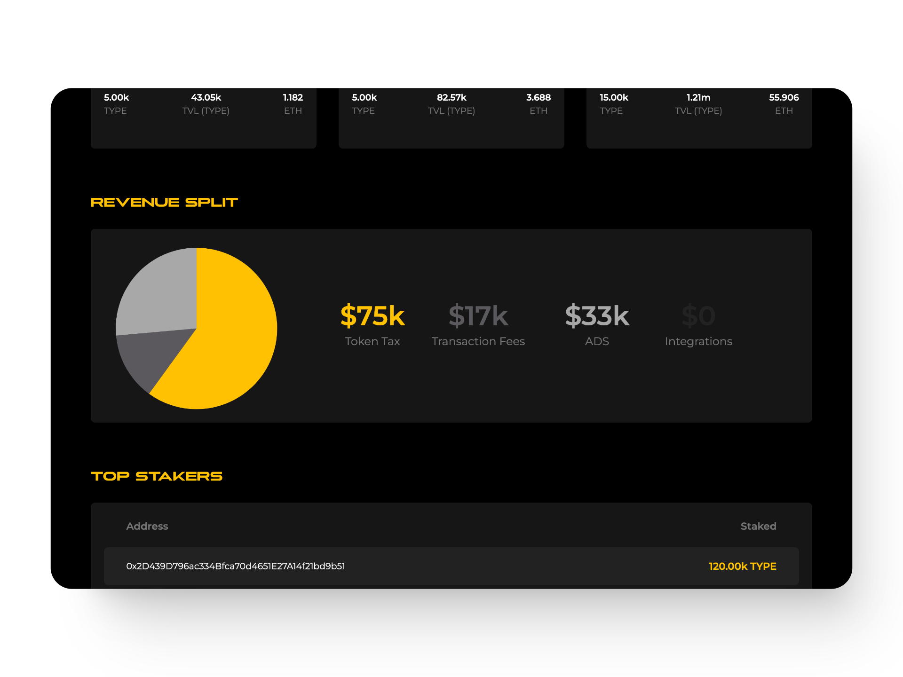Screen dimensions: 903x677
Task: Click the 43.05k TVL (TYPE) value
Action: point(206,97)
